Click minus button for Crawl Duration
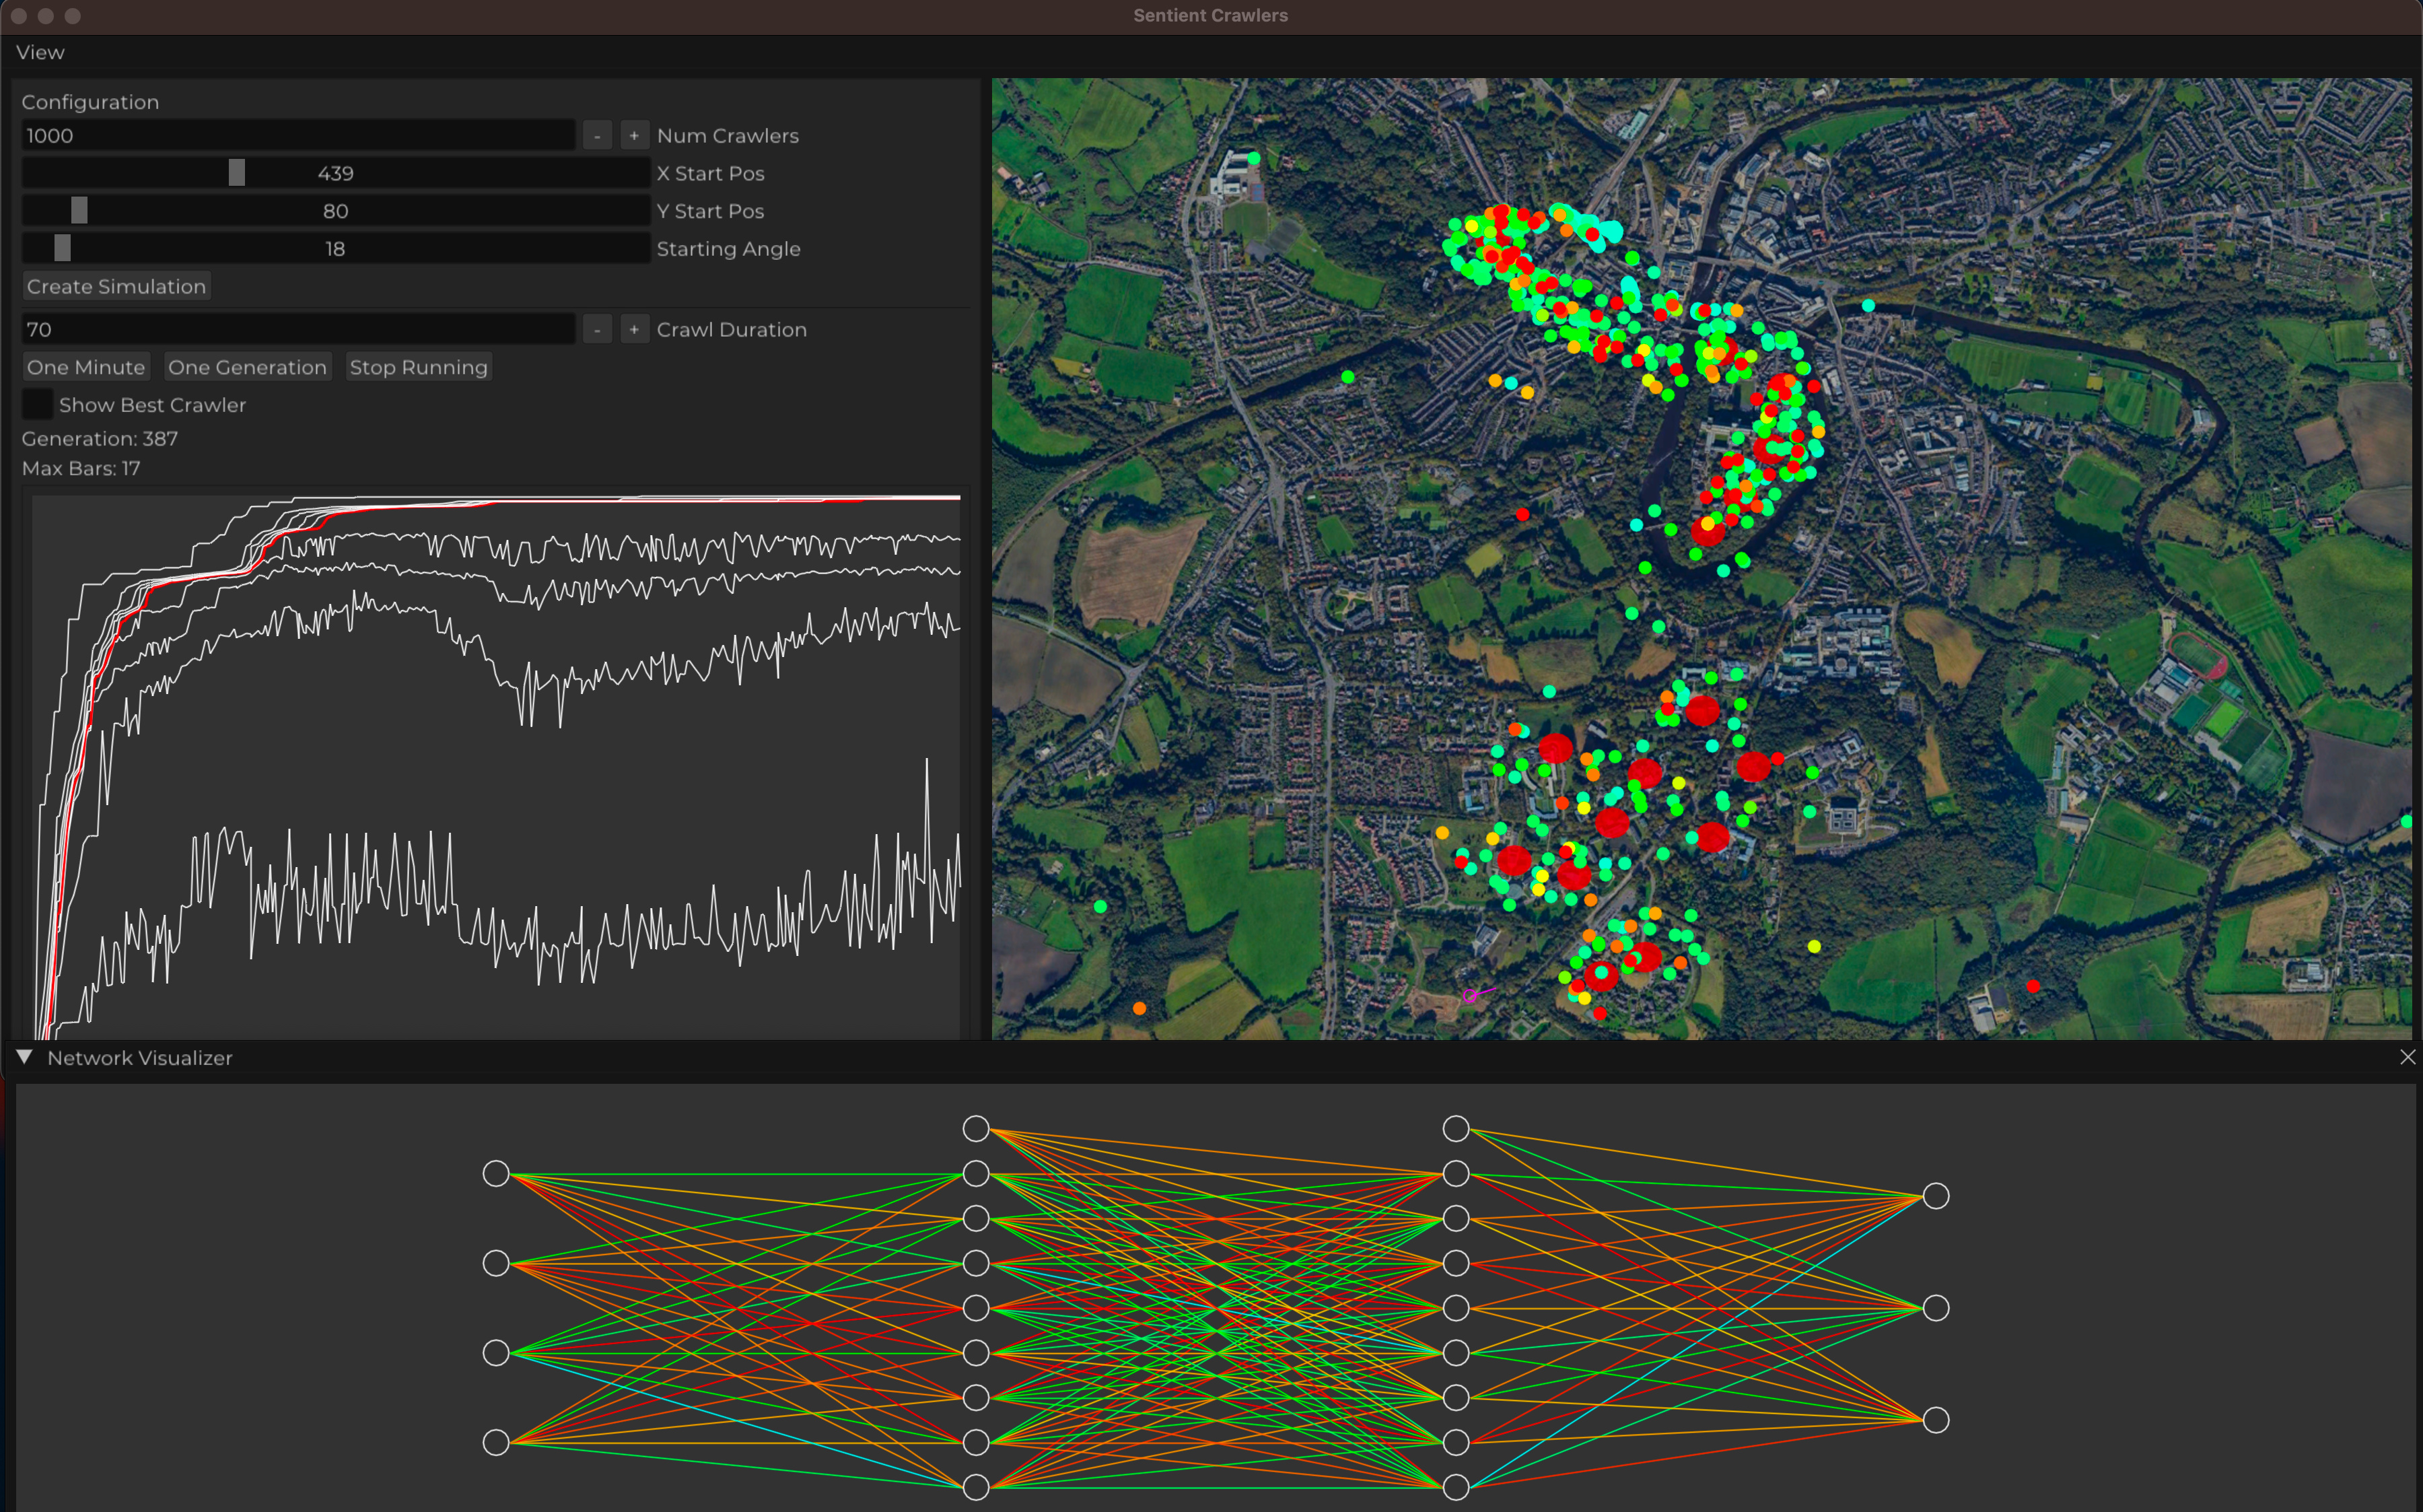Screen dimensions: 2423x1512 [x=597, y=329]
